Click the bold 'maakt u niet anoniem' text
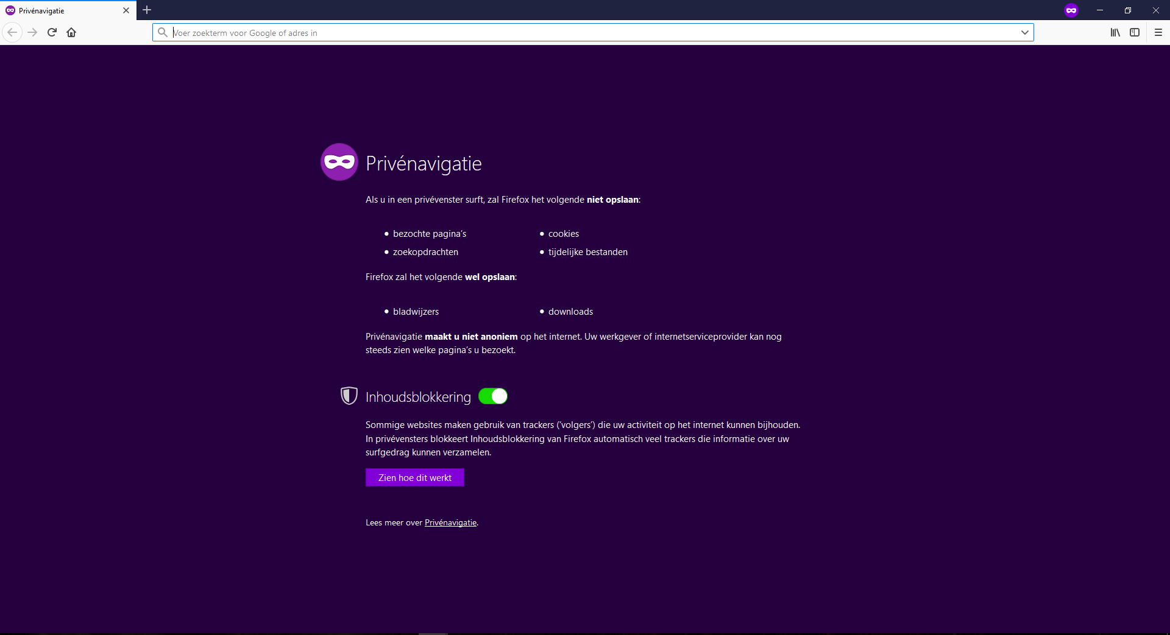Screen dimensions: 1170x635 tap(471, 337)
